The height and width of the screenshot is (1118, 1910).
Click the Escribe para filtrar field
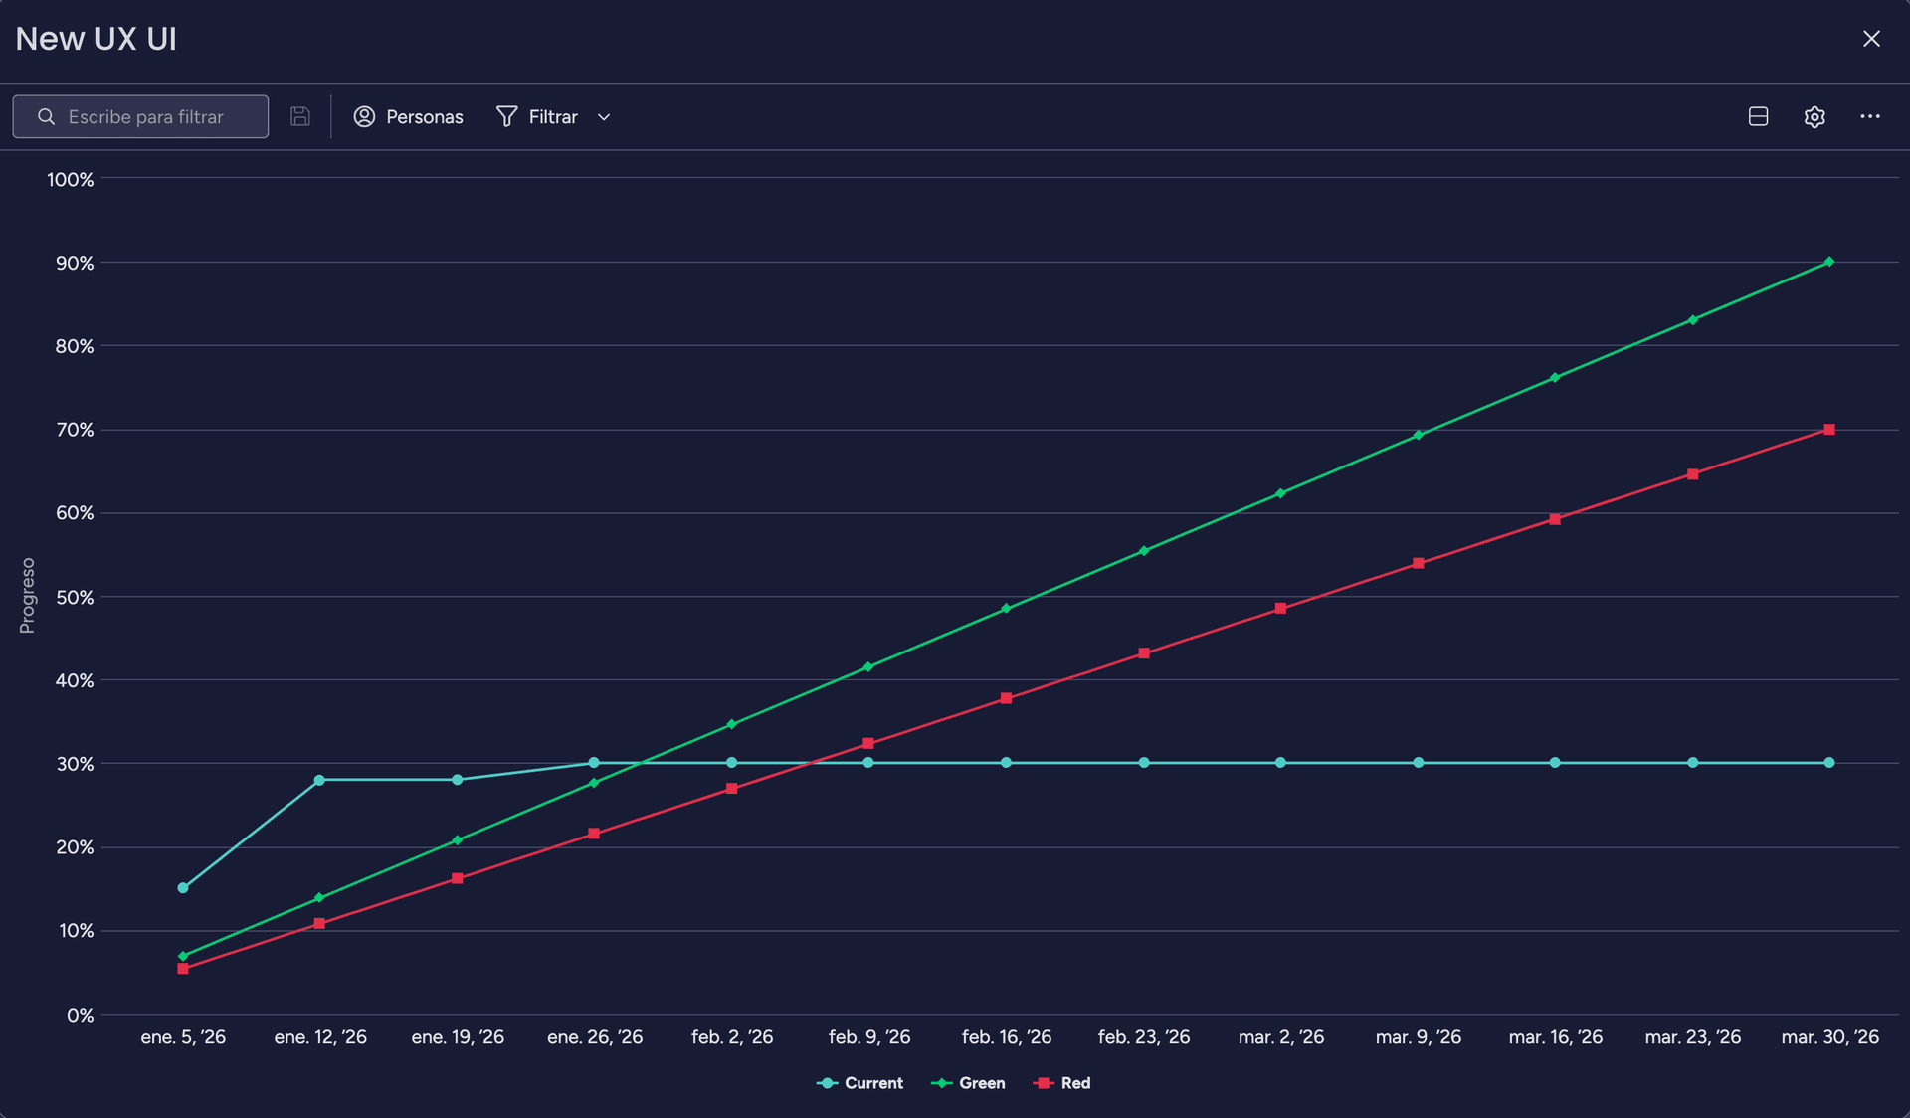point(159,116)
